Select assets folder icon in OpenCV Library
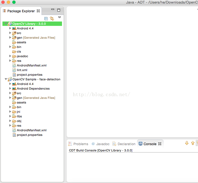Image resolution: width=198 pixels, height=183 pixels. [14, 42]
